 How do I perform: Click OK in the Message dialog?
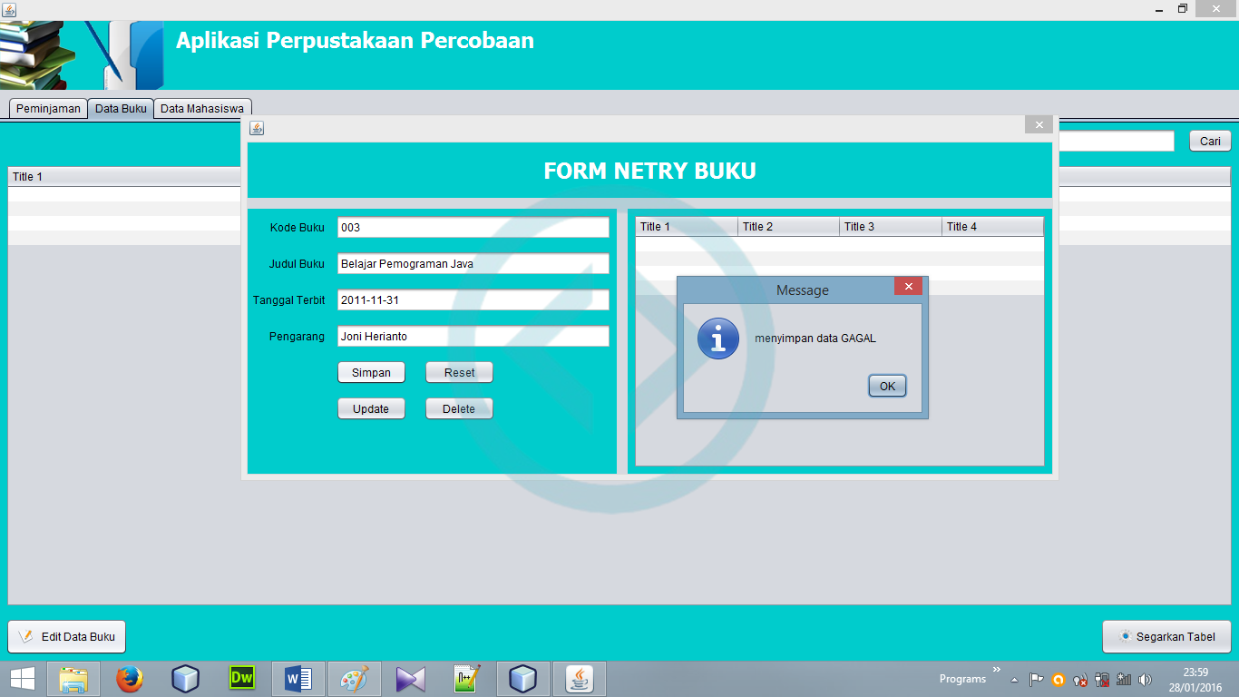887,386
